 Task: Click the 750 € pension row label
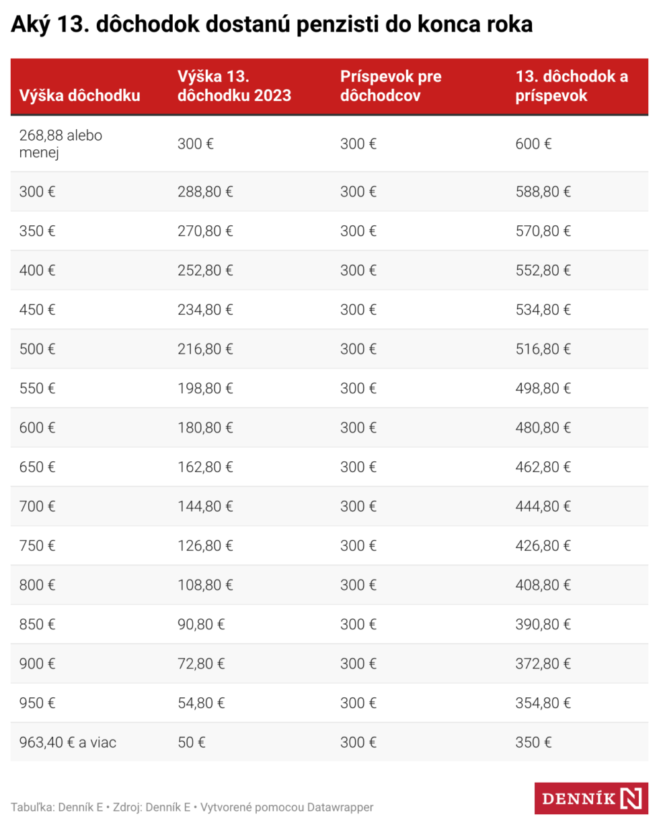[x=37, y=546]
